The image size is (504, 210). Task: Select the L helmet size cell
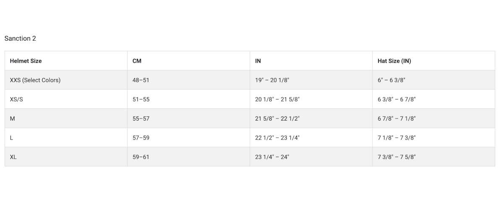(12, 138)
